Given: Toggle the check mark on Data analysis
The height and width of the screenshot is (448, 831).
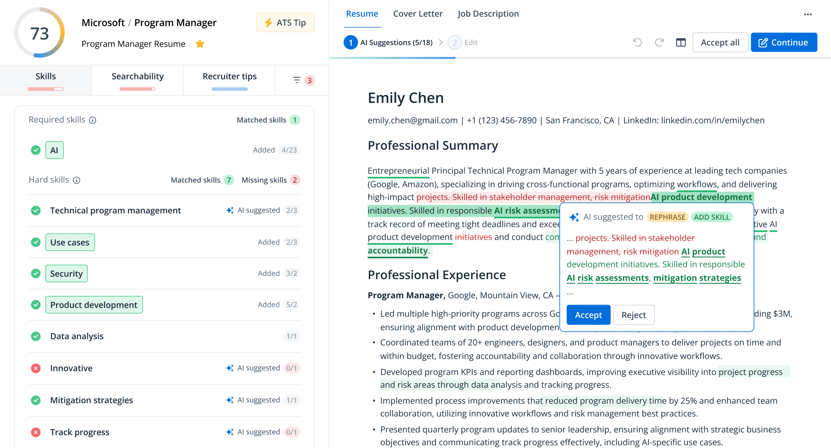Looking at the screenshot, I should [36, 336].
